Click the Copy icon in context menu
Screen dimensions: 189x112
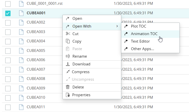click(x=68, y=41)
